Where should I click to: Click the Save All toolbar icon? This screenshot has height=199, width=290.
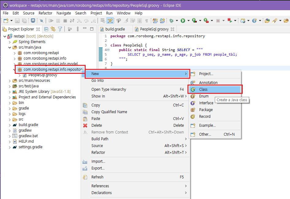click(x=24, y=21)
